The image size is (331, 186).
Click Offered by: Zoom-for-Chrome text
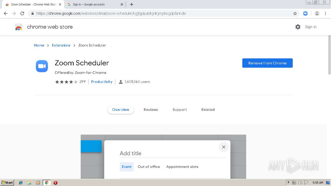click(x=80, y=73)
